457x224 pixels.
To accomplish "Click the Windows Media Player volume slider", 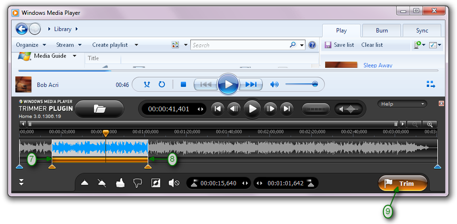I will pyautogui.click(x=301, y=85).
